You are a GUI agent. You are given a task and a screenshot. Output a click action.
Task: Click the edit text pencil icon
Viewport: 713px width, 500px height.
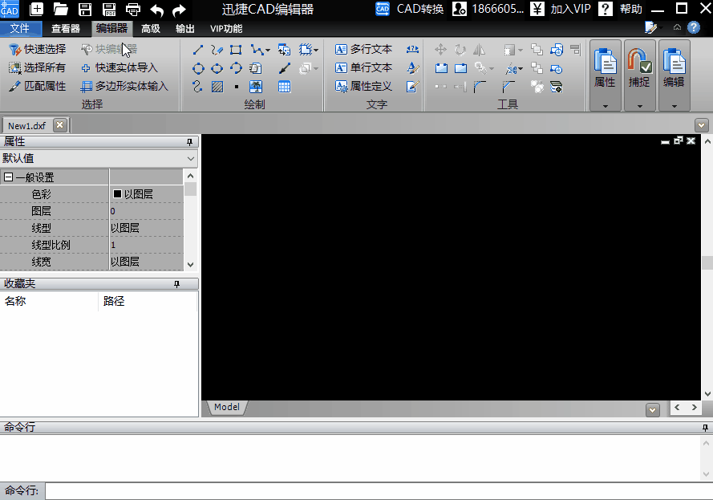click(412, 87)
